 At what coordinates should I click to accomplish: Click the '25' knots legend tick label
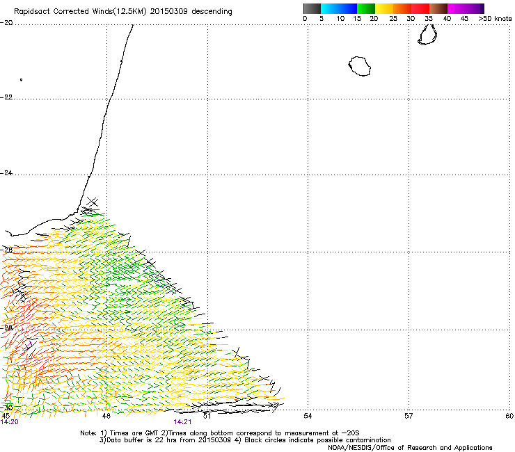point(393,19)
